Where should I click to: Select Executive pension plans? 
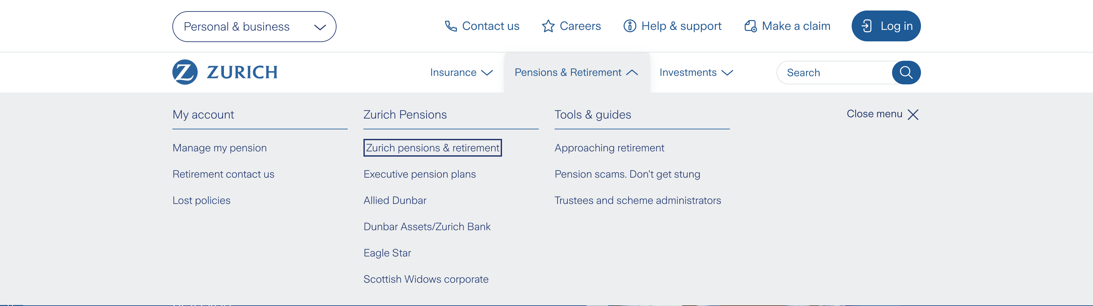tap(419, 174)
